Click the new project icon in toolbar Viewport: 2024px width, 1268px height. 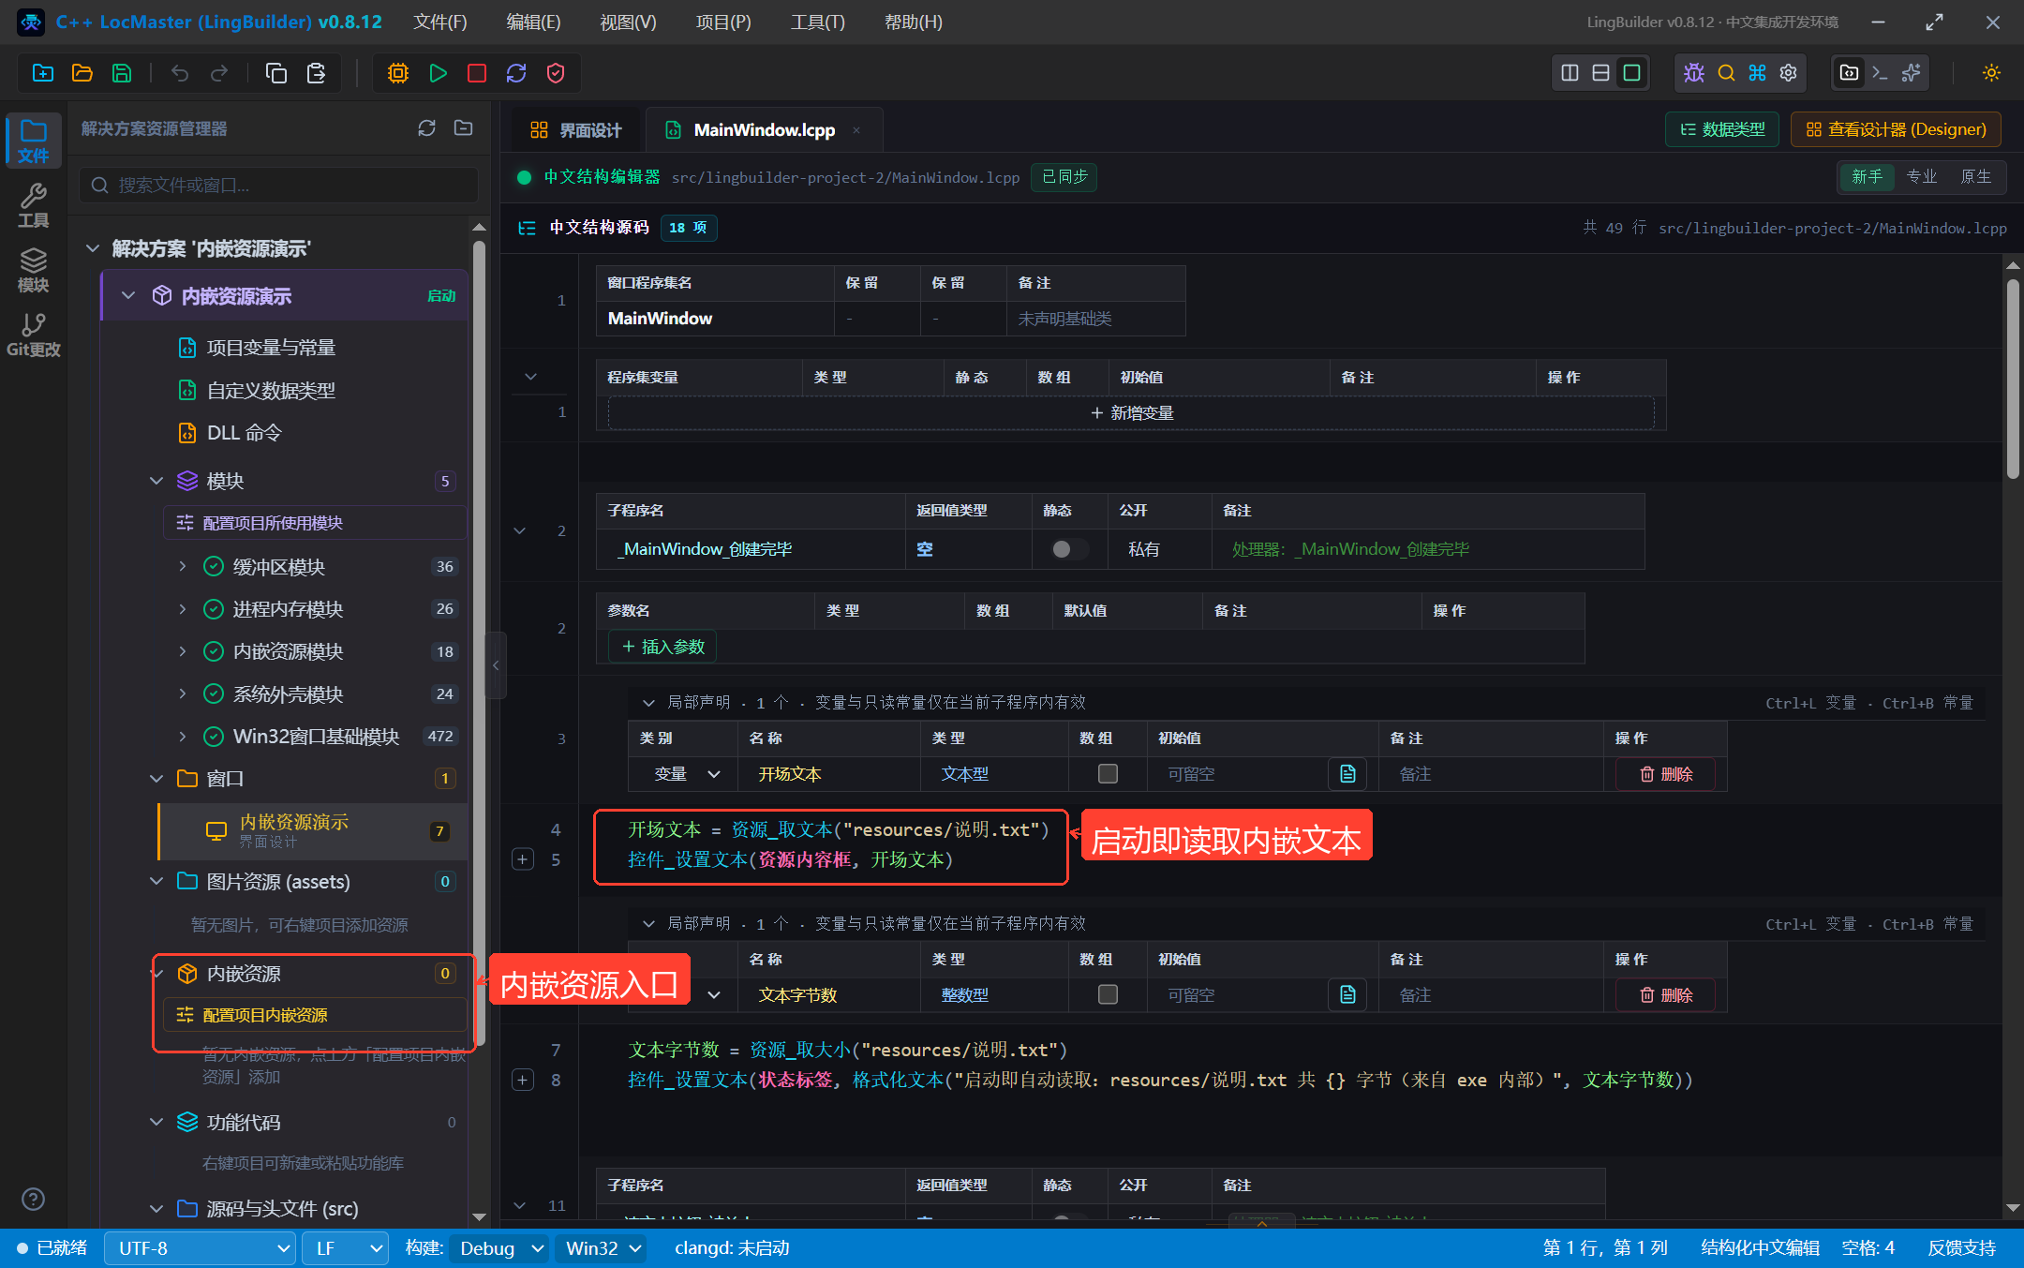point(43,73)
